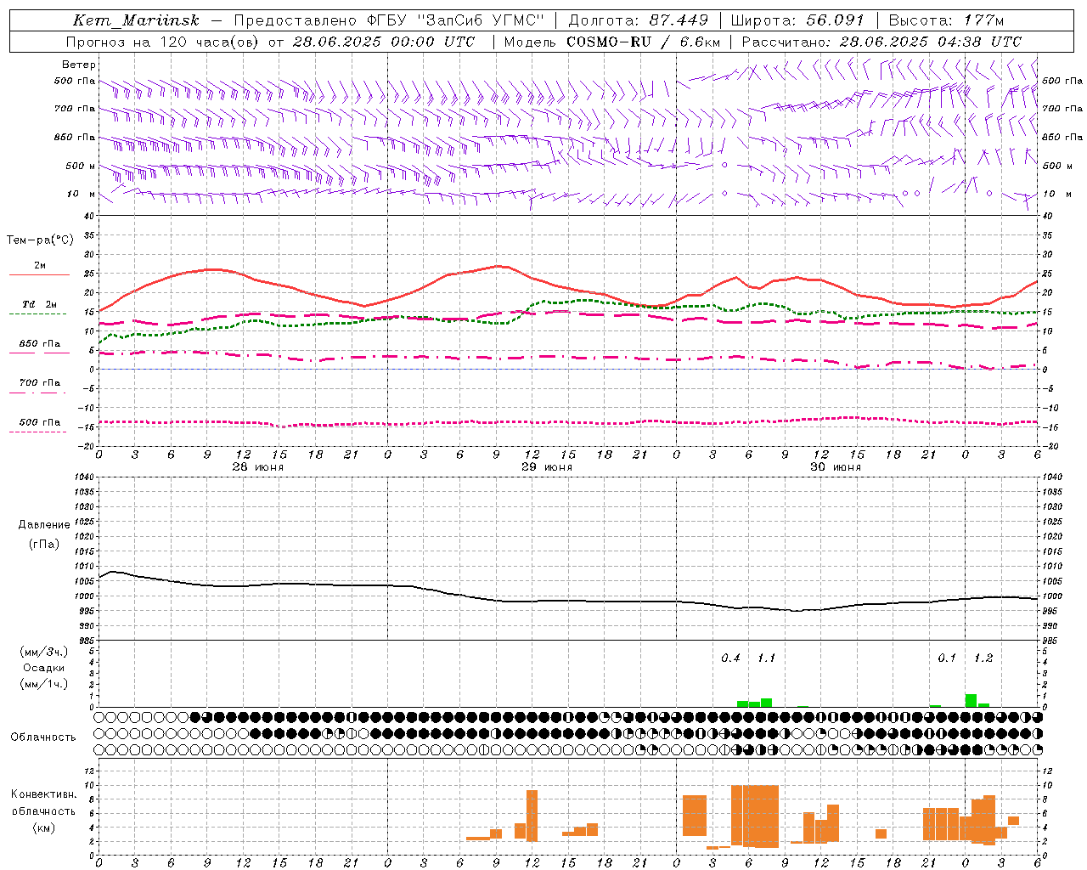Image resolution: width=1087 pixels, height=870 pixels.
Task: Click the 'Осадки' precipitation label
Action: click(x=44, y=668)
